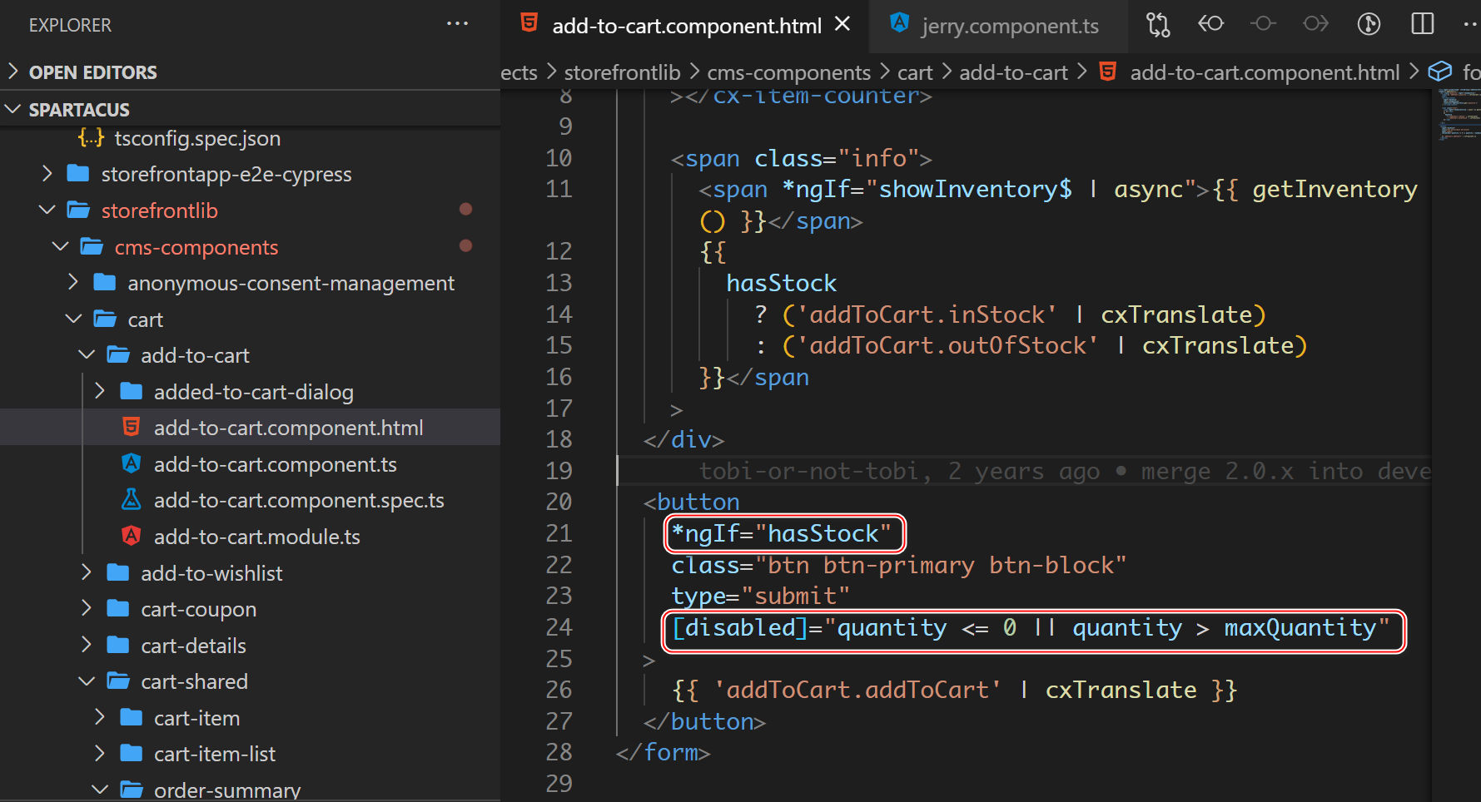This screenshot has width=1481, height=802.
Task: Click cart breadcrumb segment
Action: click(915, 72)
